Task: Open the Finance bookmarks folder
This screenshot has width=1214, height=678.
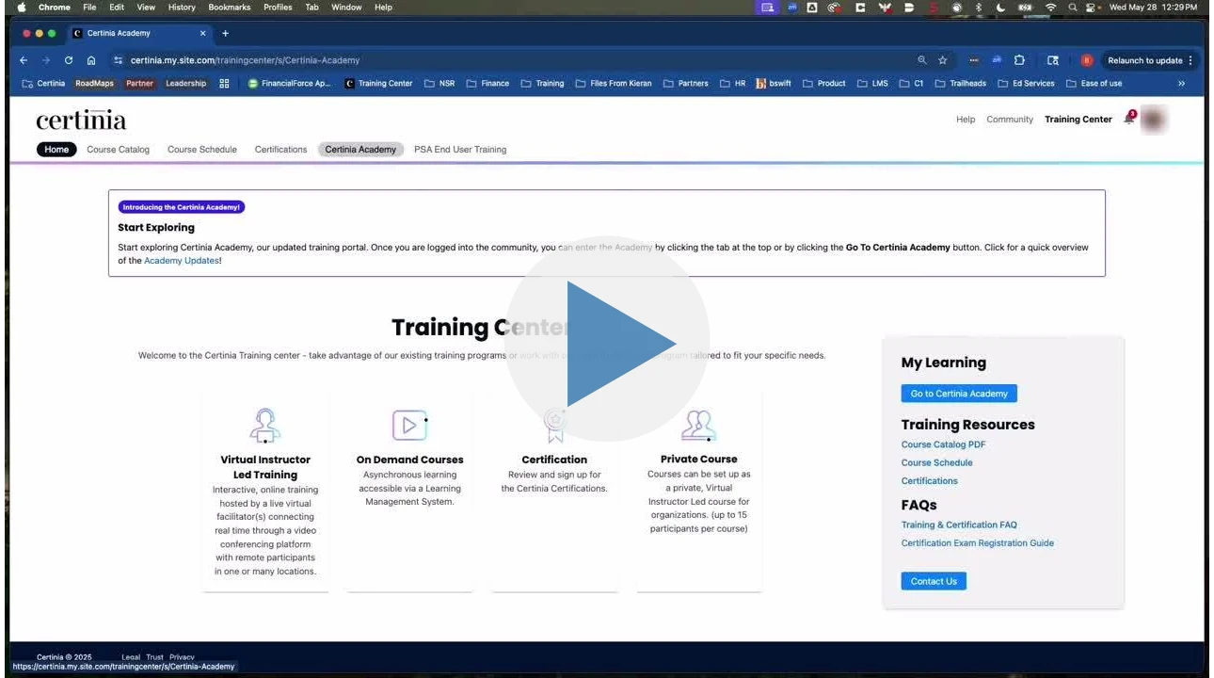Action: (x=487, y=83)
